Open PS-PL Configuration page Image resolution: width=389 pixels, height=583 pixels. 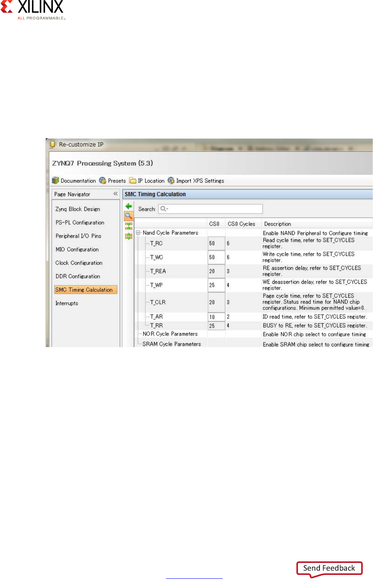[x=80, y=222]
